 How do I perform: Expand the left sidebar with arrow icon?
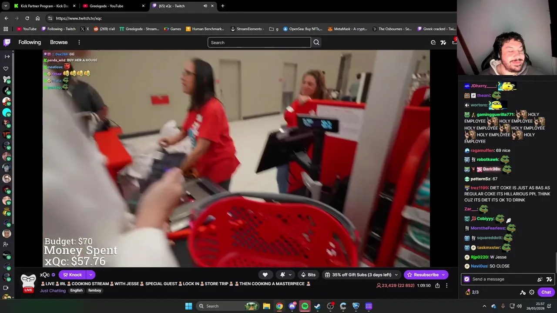click(x=7, y=57)
